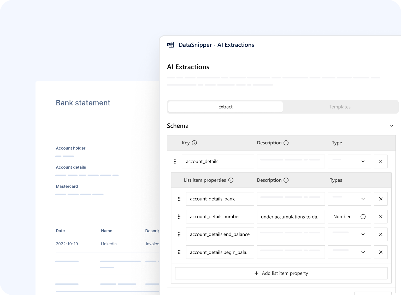This screenshot has width=401, height=295.
Task: Grab drag handle for account_details.number row
Action: coord(179,217)
